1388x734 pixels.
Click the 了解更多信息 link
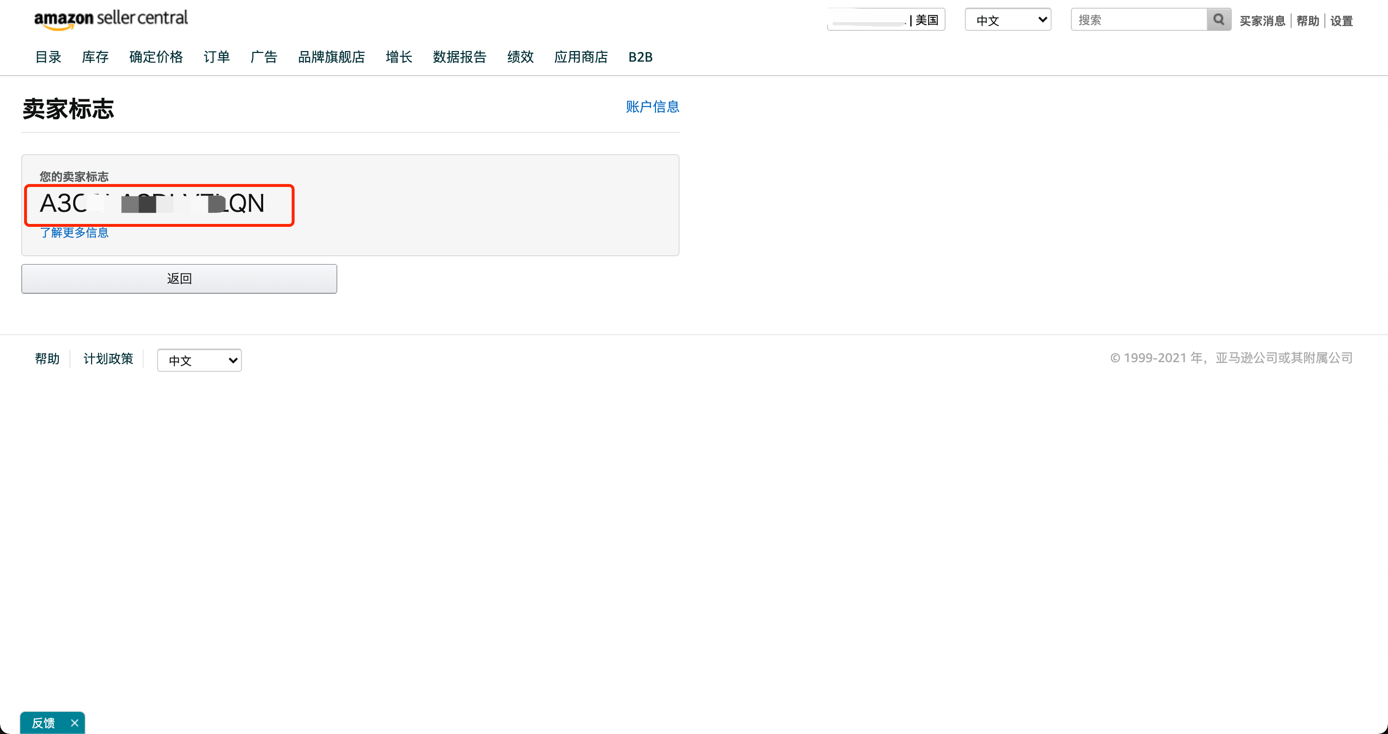point(74,233)
